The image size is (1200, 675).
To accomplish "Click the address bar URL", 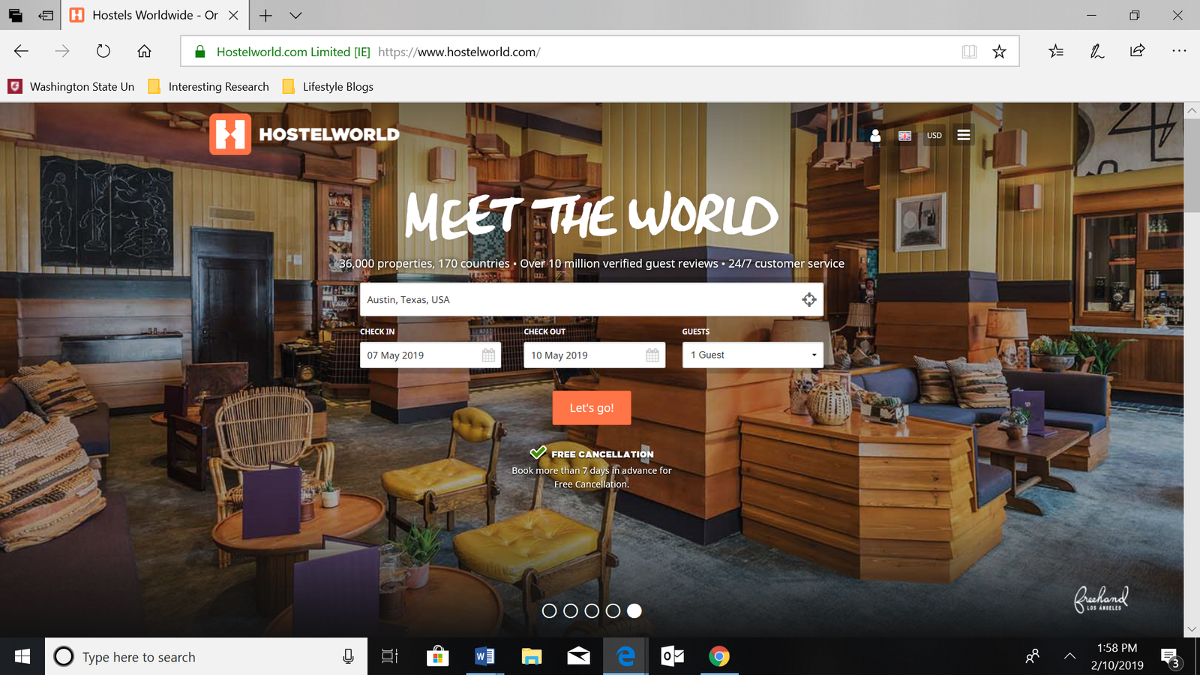I will coord(459,52).
